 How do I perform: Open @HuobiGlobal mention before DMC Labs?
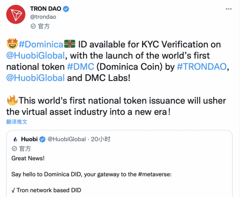click(x=36, y=78)
